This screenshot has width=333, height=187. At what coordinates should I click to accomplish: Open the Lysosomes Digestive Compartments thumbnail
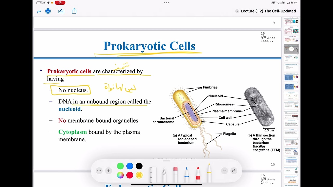coord(291,179)
